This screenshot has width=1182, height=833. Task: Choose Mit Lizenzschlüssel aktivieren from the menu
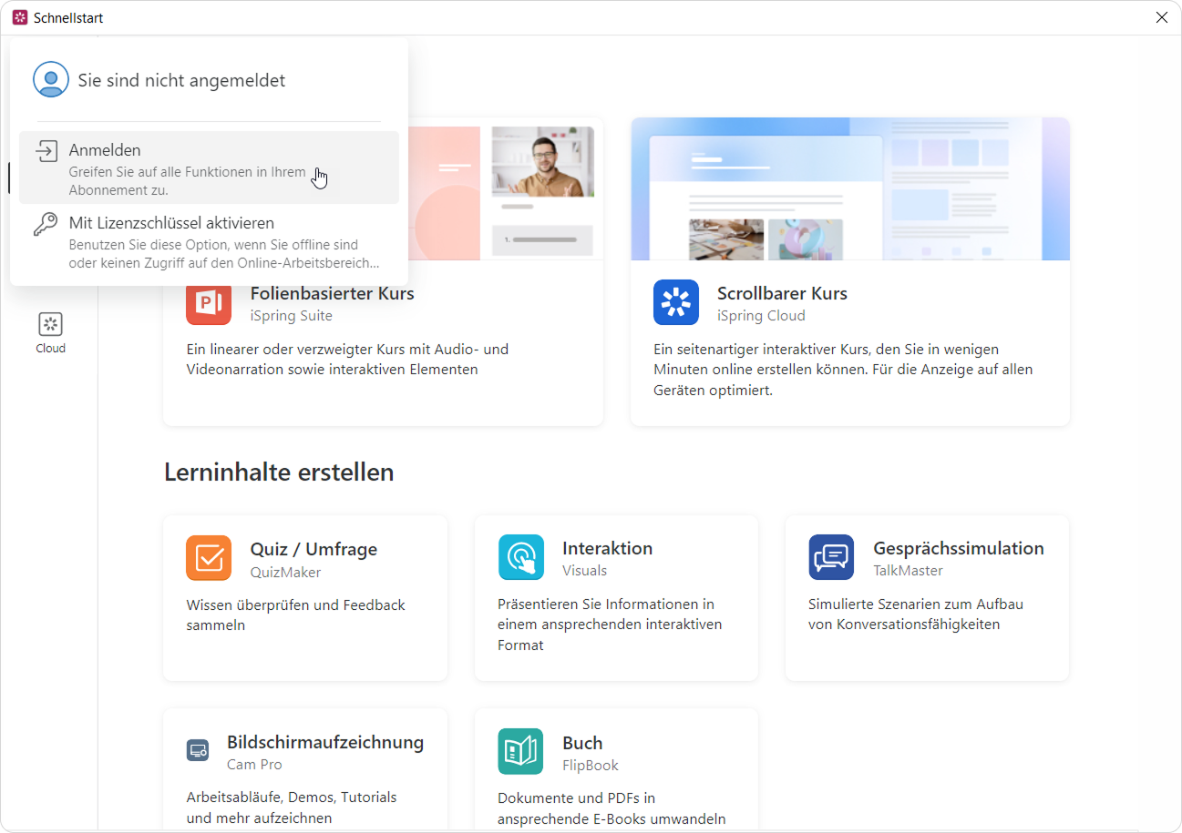(x=209, y=242)
